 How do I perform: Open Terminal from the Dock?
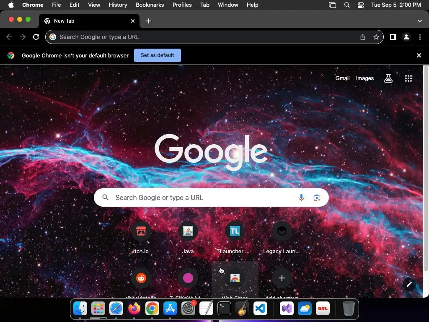click(x=225, y=309)
